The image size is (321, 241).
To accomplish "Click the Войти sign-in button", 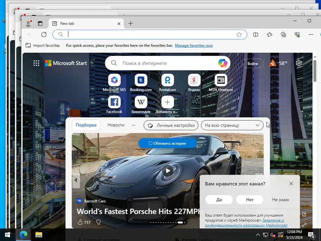I will [x=253, y=63].
